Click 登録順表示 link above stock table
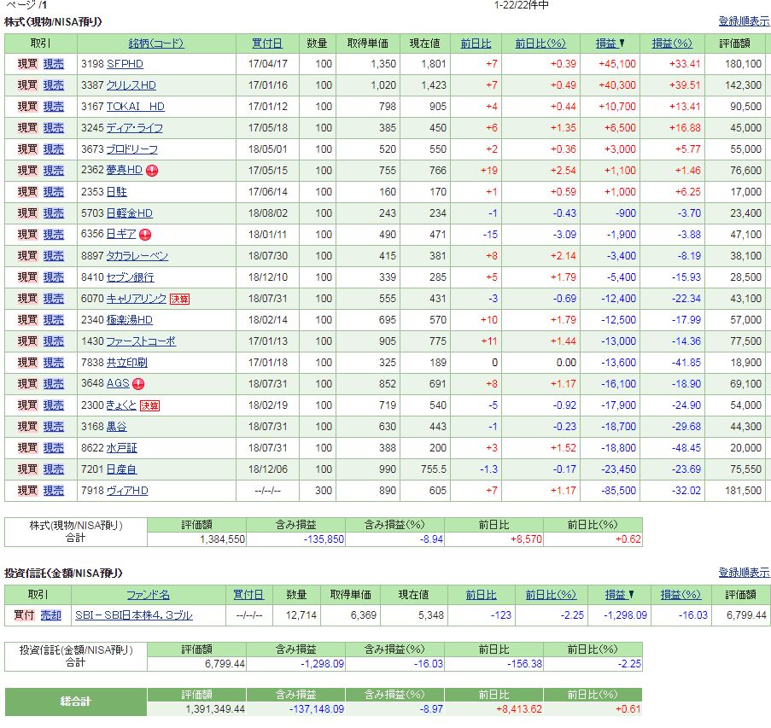The width and height of the screenshot is (771, 728). [744, 21]
